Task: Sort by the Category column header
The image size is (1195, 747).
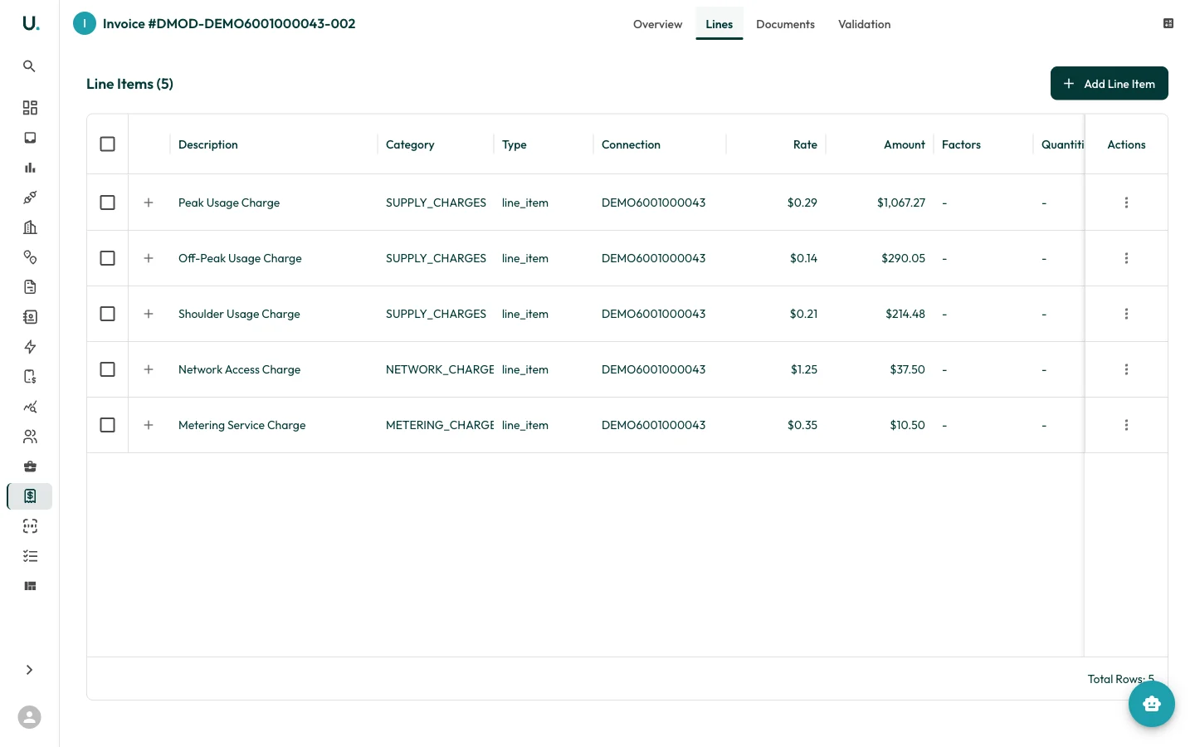Action: click(x=410, y=144)
